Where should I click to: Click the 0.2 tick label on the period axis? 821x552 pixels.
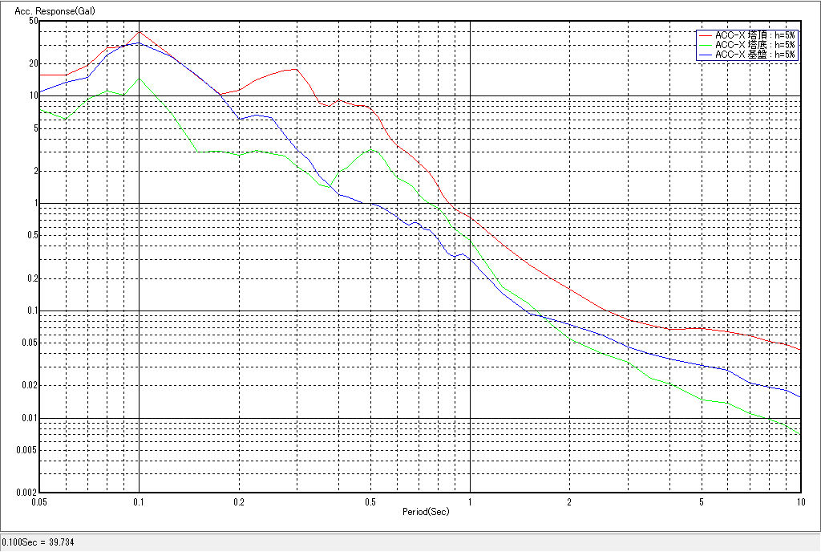pos(239,501)
